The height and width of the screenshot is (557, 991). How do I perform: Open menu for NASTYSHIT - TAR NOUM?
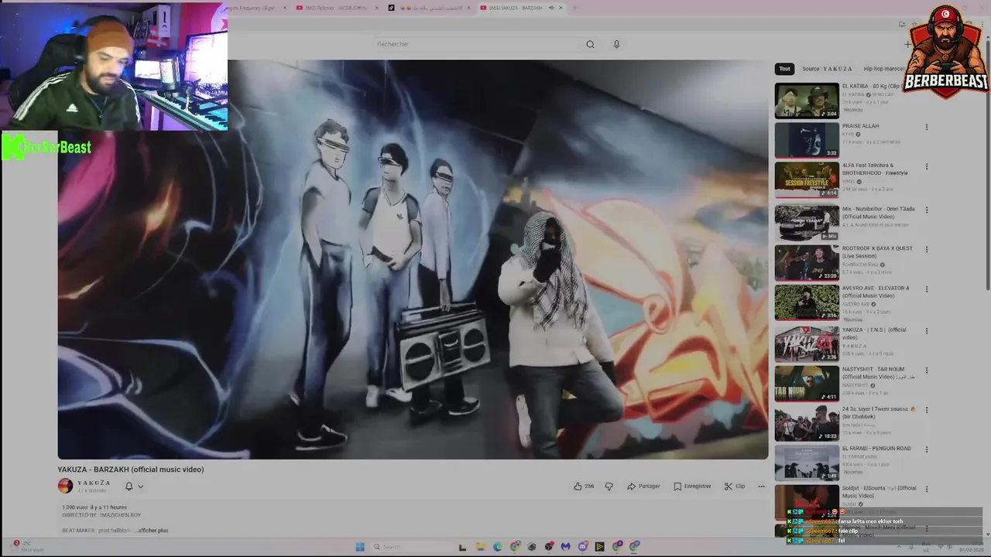[926, 370]
